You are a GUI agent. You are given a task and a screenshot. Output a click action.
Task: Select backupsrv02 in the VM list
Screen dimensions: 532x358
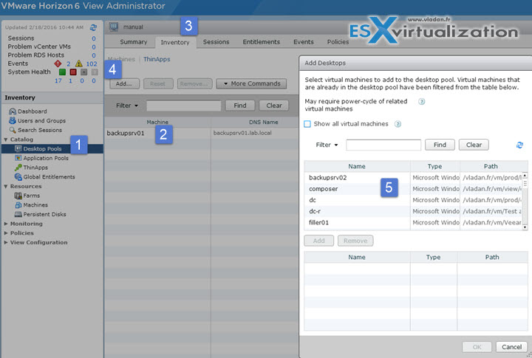click(x=413, y=178)
